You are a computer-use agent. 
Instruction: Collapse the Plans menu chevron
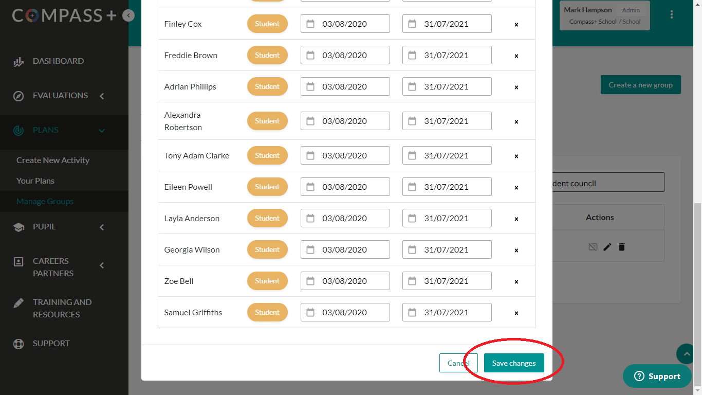click(x=102, y=131)
